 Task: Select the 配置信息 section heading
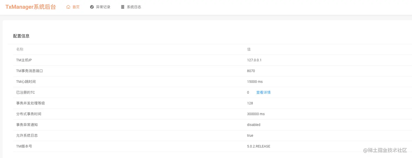point(21,36)
